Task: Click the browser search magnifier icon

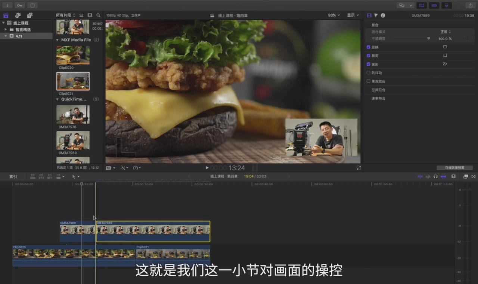Action: 99,15
